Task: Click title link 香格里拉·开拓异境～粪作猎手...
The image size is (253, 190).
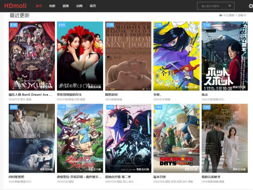Action: [79, 177]
